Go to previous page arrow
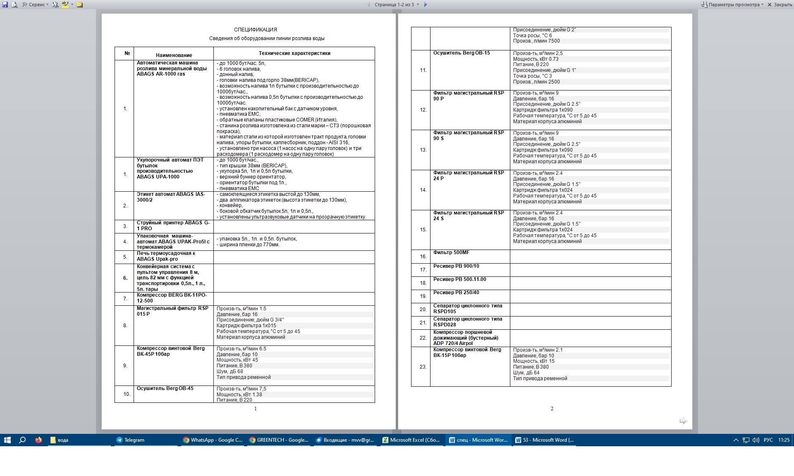The height and width of the screenshot is (476, 794). coord(368,5)
